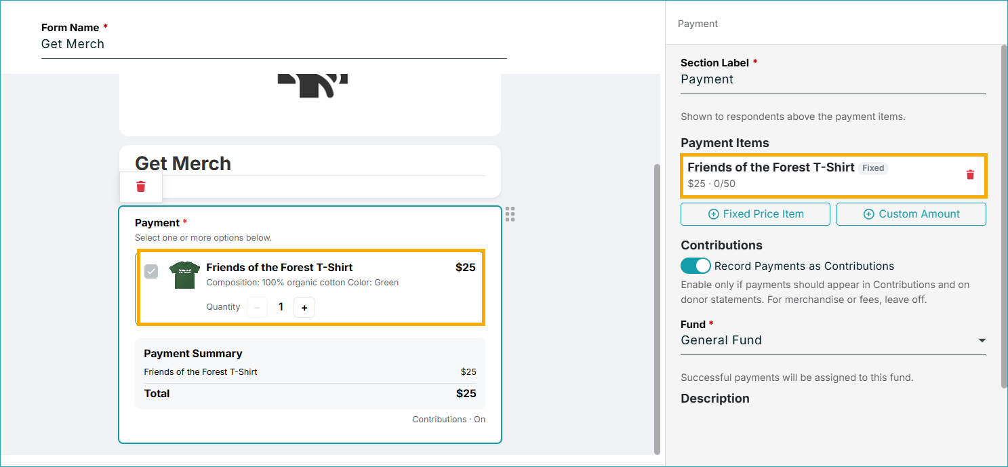Viewport: 1008px width, 467px height.
Task: Click the plus icon on Custom Amount
Action: tap(869, 214)
